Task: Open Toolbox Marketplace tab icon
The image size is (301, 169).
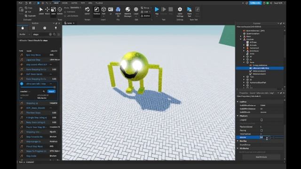Action: [x=23, y=28]
